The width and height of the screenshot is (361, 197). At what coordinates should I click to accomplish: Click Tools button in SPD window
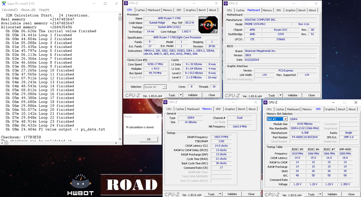click(x=311, y=194)
